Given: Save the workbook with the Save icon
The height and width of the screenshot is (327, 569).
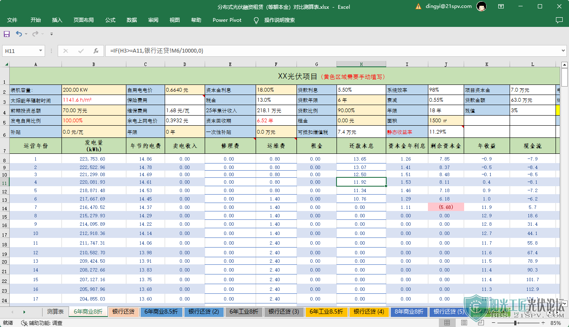Looking at the screenshot, I should [7, 34].
